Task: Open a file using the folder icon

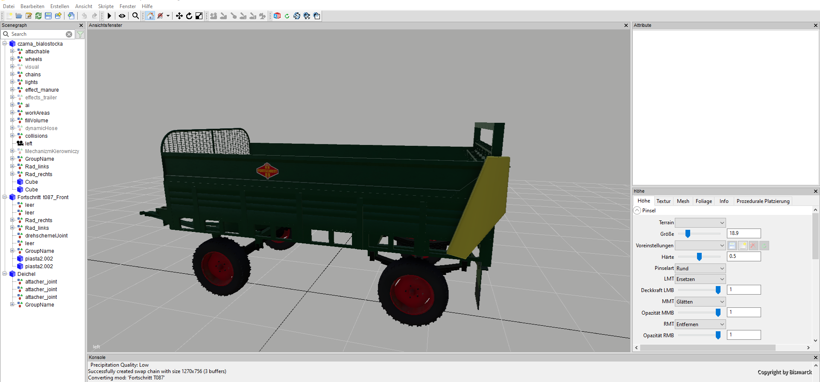Action: pyautogui.click(x=19, y=16)
